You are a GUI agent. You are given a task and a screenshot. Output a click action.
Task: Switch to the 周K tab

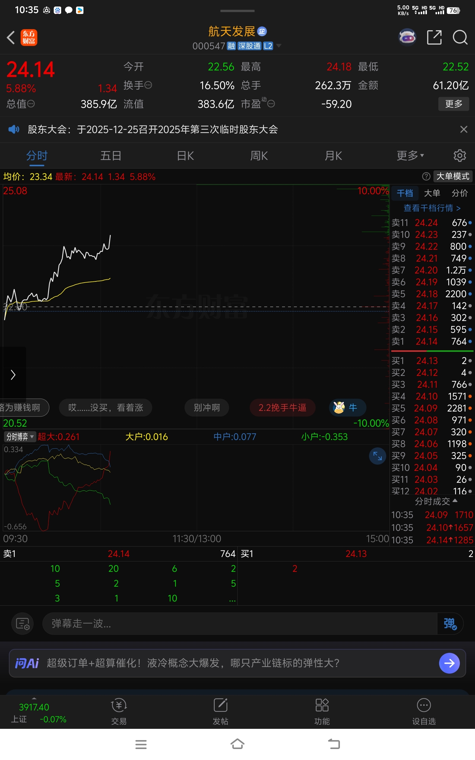(259, 156)
